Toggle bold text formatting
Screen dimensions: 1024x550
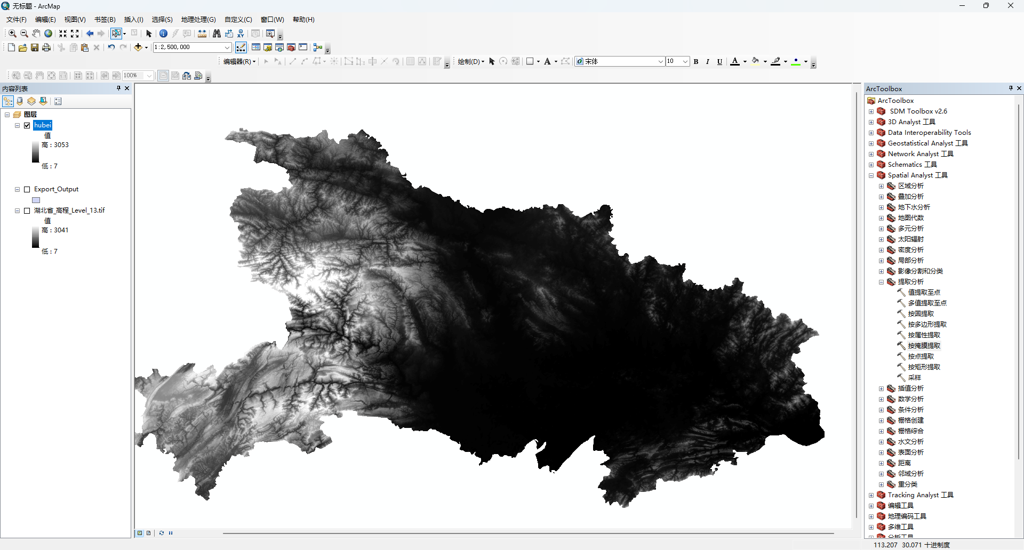click(696, 62)
